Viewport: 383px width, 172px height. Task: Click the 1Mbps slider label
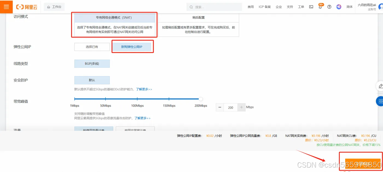[x=75, y=106]
